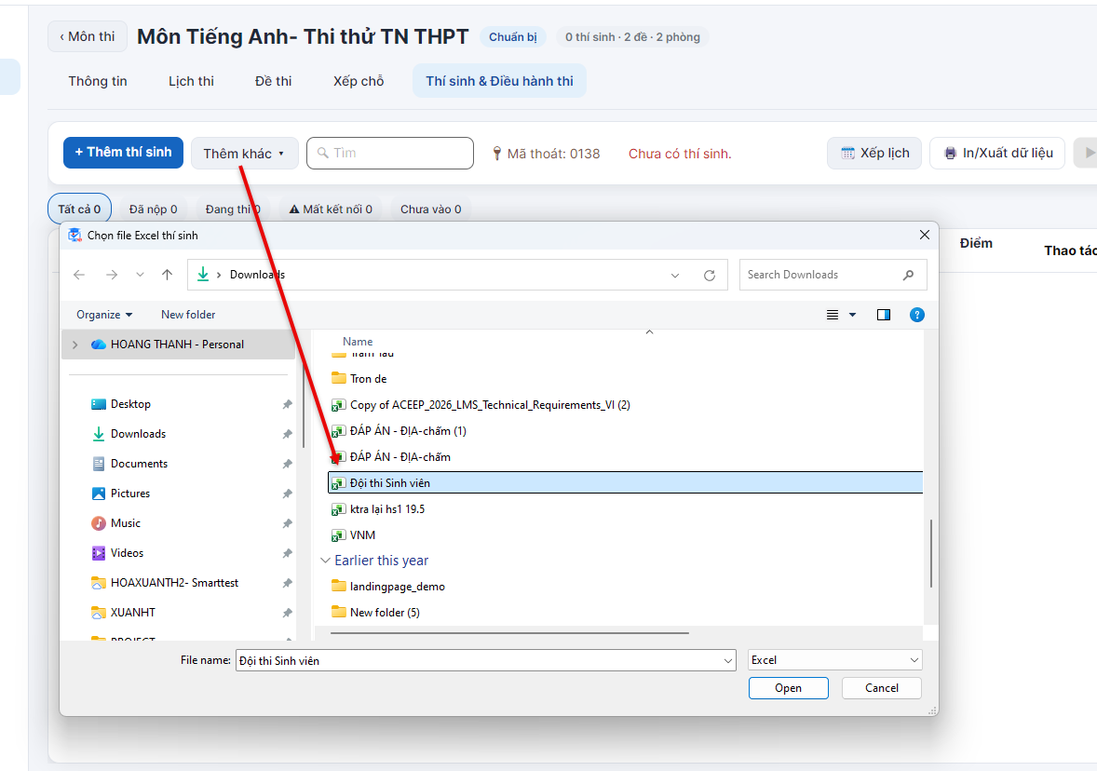Select Đội thi Sinh viên file
1097x771 pixels.
[x=626, y=482]
